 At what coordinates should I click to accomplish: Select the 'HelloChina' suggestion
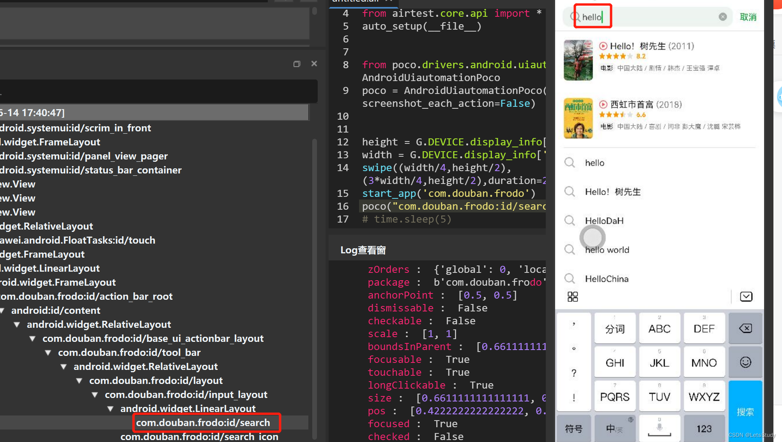607,279
